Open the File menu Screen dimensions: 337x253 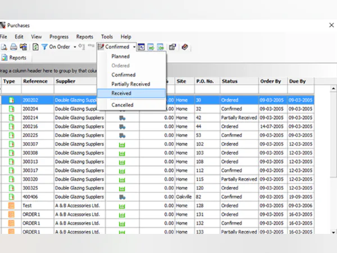coord(3,37)
